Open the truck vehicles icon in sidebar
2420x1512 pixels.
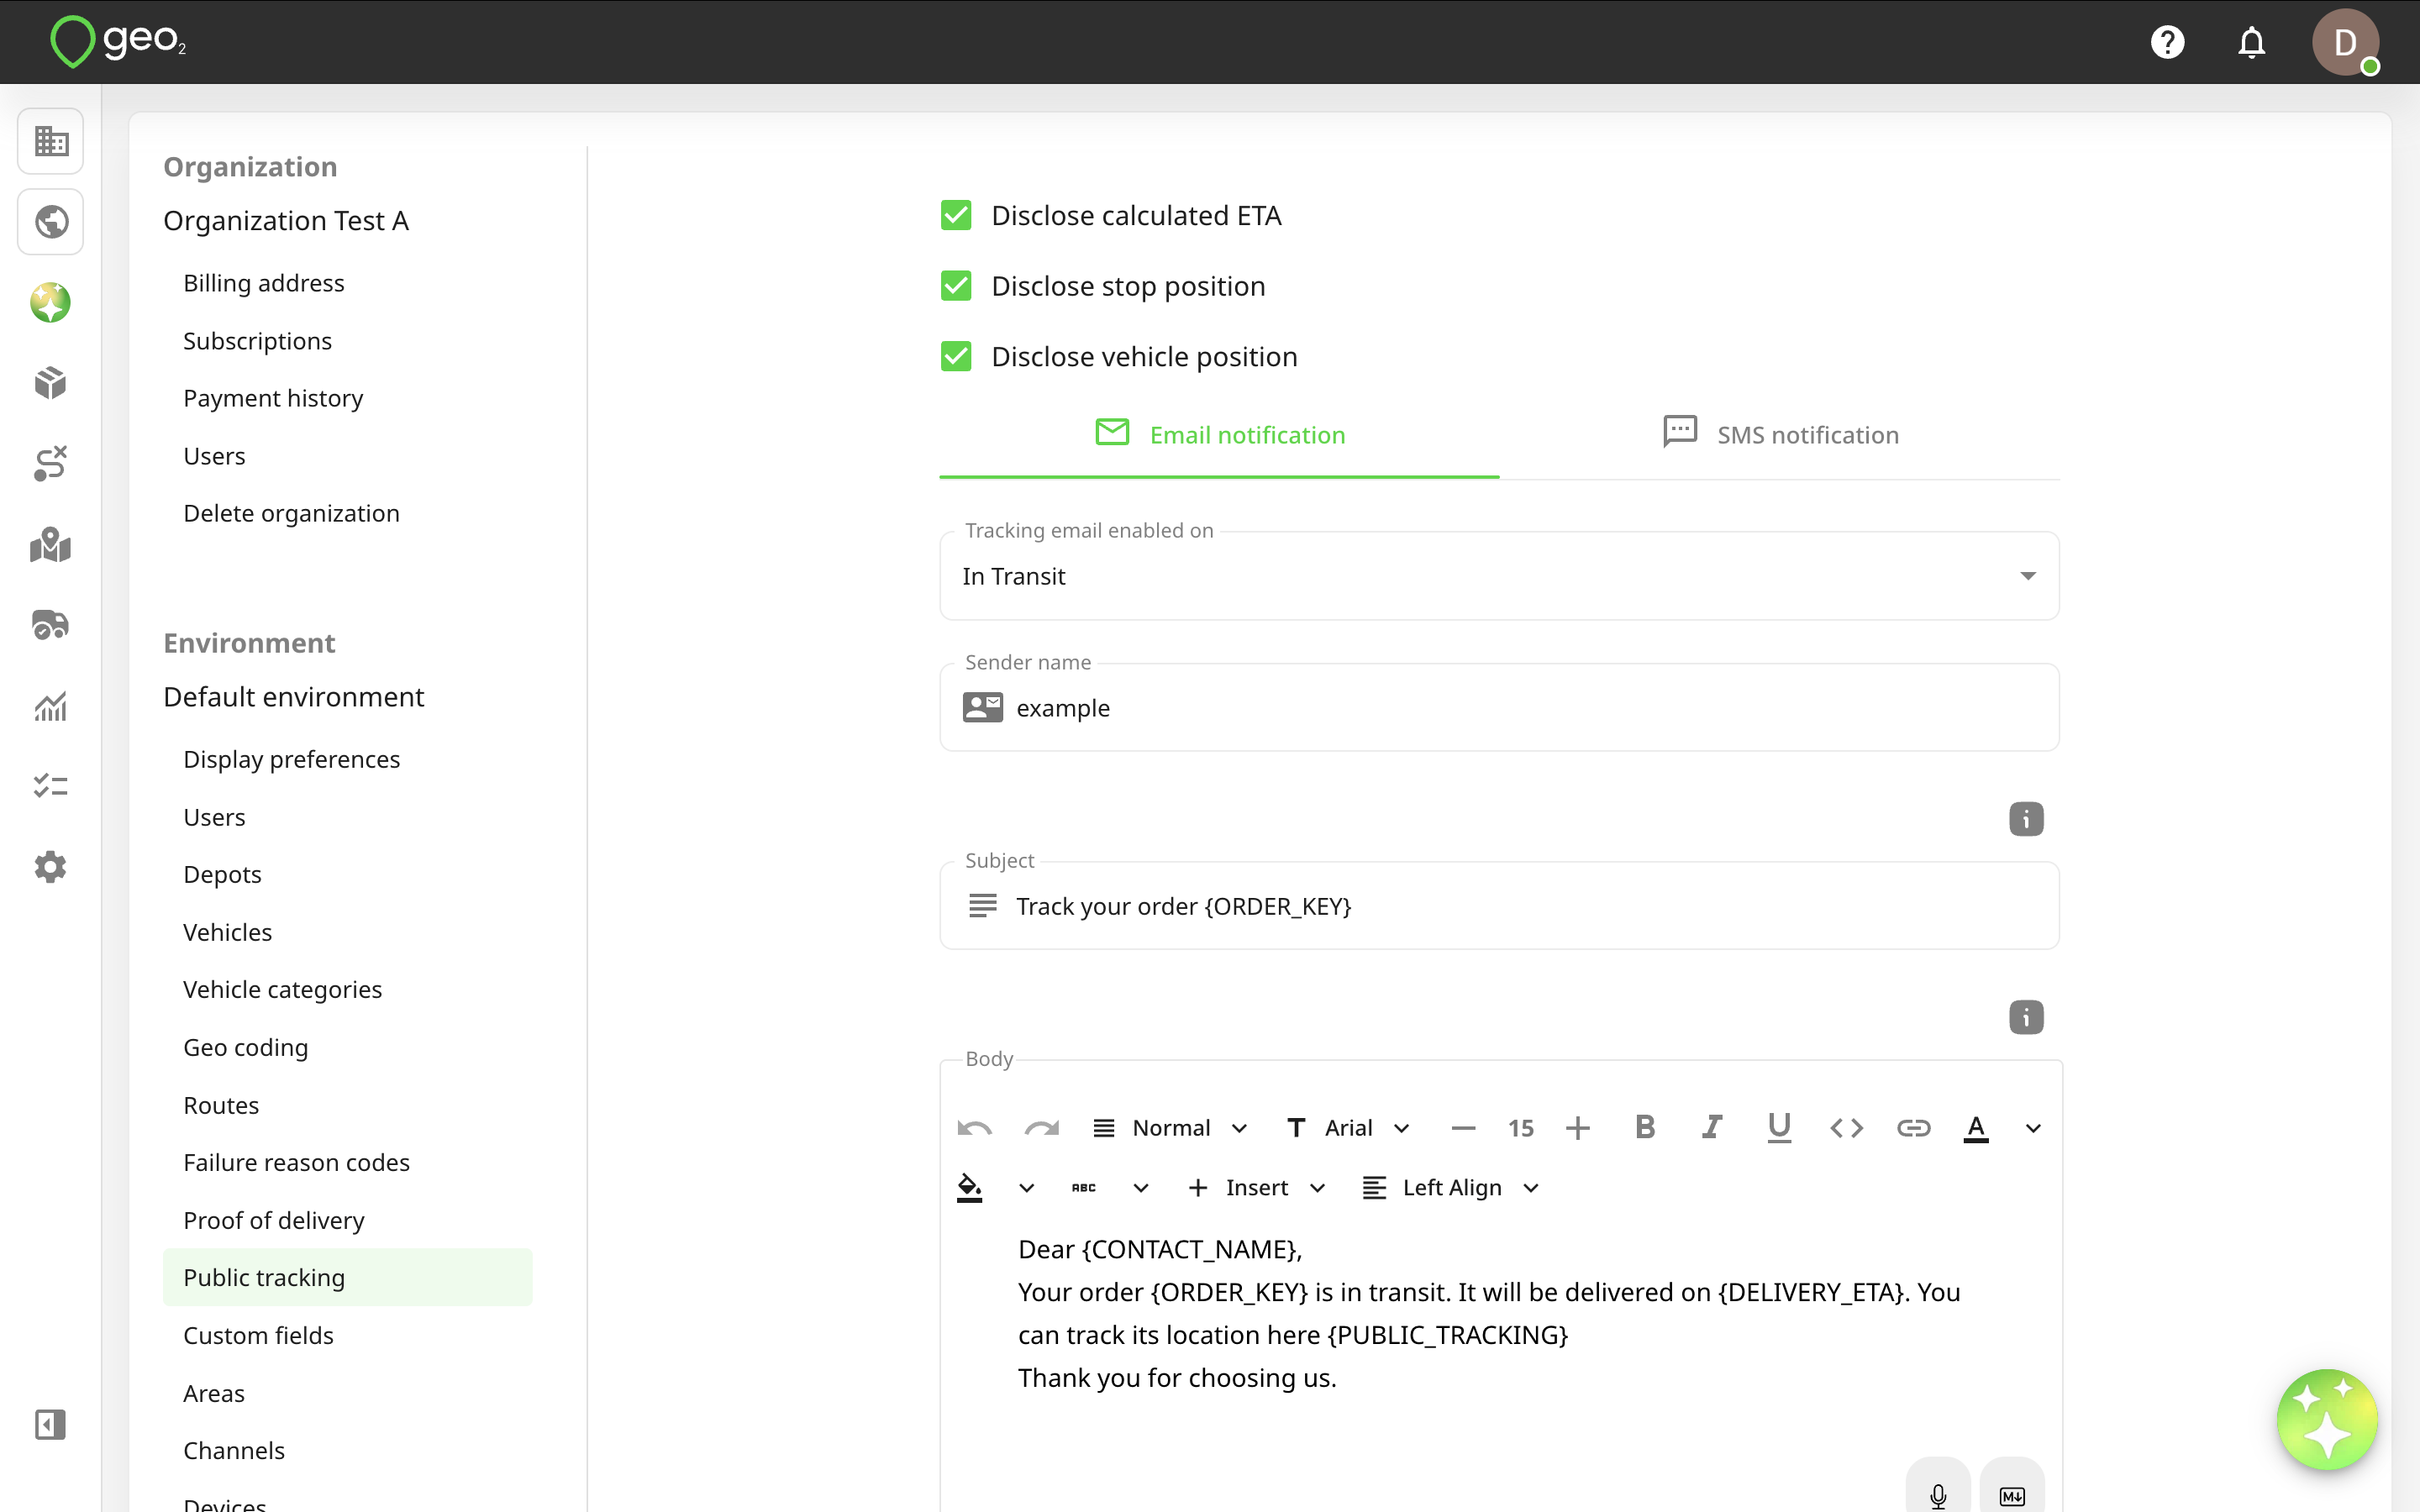click(x=51, y=625)
